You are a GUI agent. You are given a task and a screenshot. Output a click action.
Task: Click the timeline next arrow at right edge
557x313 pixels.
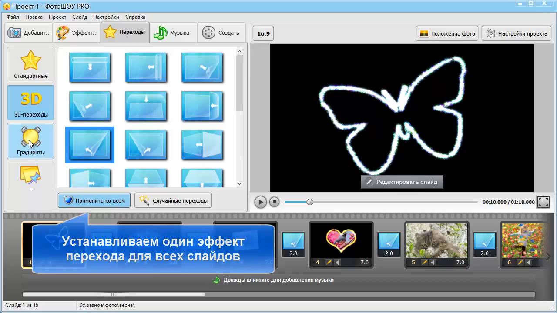coord(548,256)
